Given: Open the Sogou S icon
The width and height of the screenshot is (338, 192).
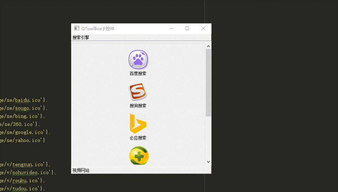Looking at the screenshot, I should click(138, 91).
